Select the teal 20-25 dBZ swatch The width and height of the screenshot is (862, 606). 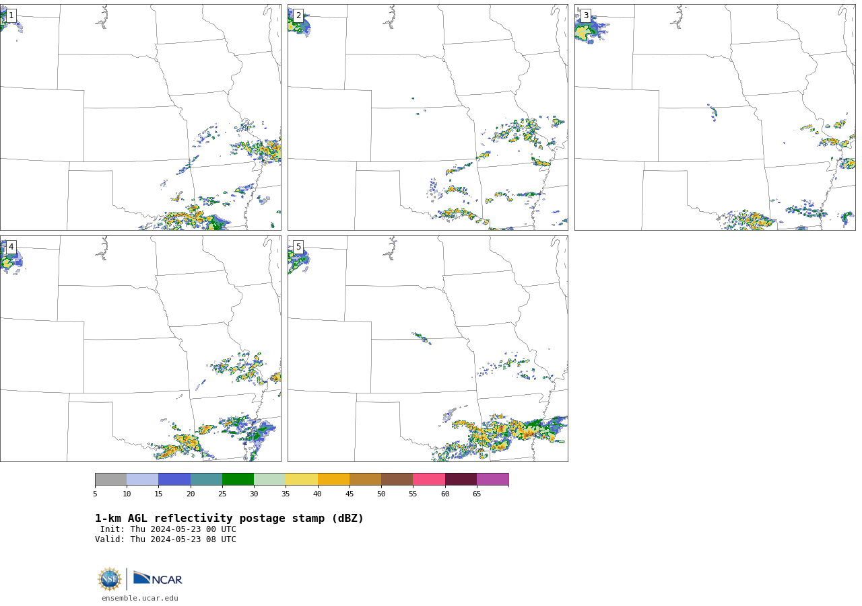(206, 480)
